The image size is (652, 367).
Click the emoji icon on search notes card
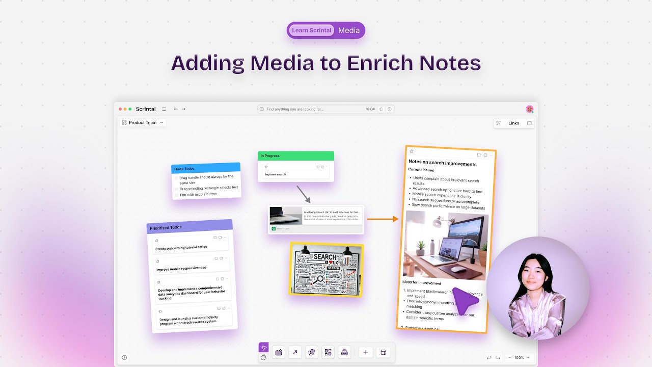coord(412,151)
